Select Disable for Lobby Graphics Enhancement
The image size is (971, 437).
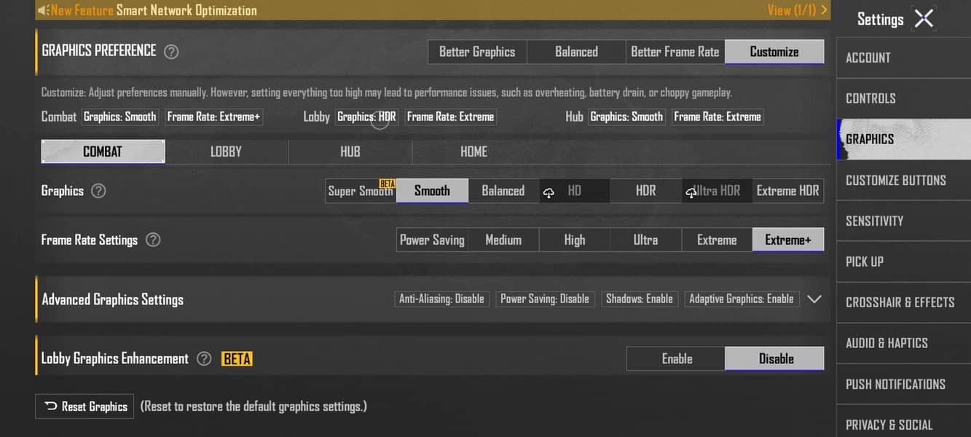775,358
